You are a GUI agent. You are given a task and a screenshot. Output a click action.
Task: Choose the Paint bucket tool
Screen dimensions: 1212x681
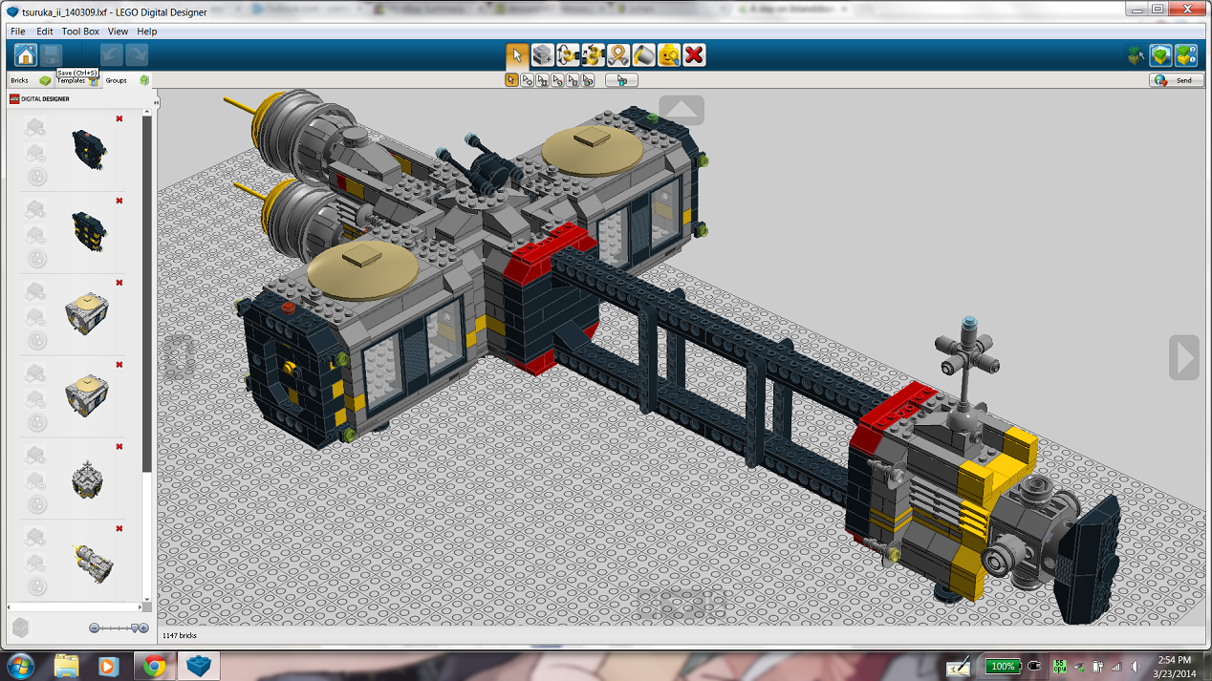643,55
